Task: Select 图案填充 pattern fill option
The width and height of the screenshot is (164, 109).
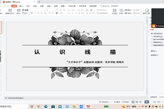Action: pos(158,42)
